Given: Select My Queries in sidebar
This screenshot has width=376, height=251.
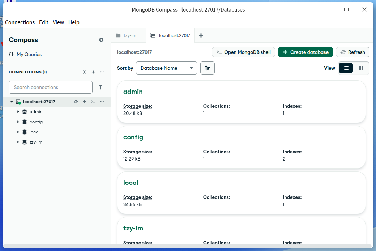Looking at the screenshot, I should point(29,55).
